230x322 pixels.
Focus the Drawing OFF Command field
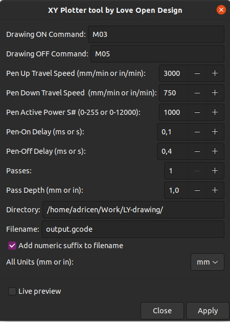tap(157, 54)
